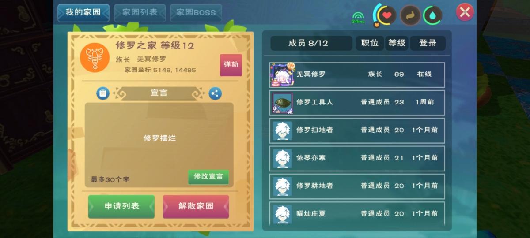Viewport: 530px width, 238px height.
Task: Click the 34ms network signal indicator
Action: click(358, 18)
